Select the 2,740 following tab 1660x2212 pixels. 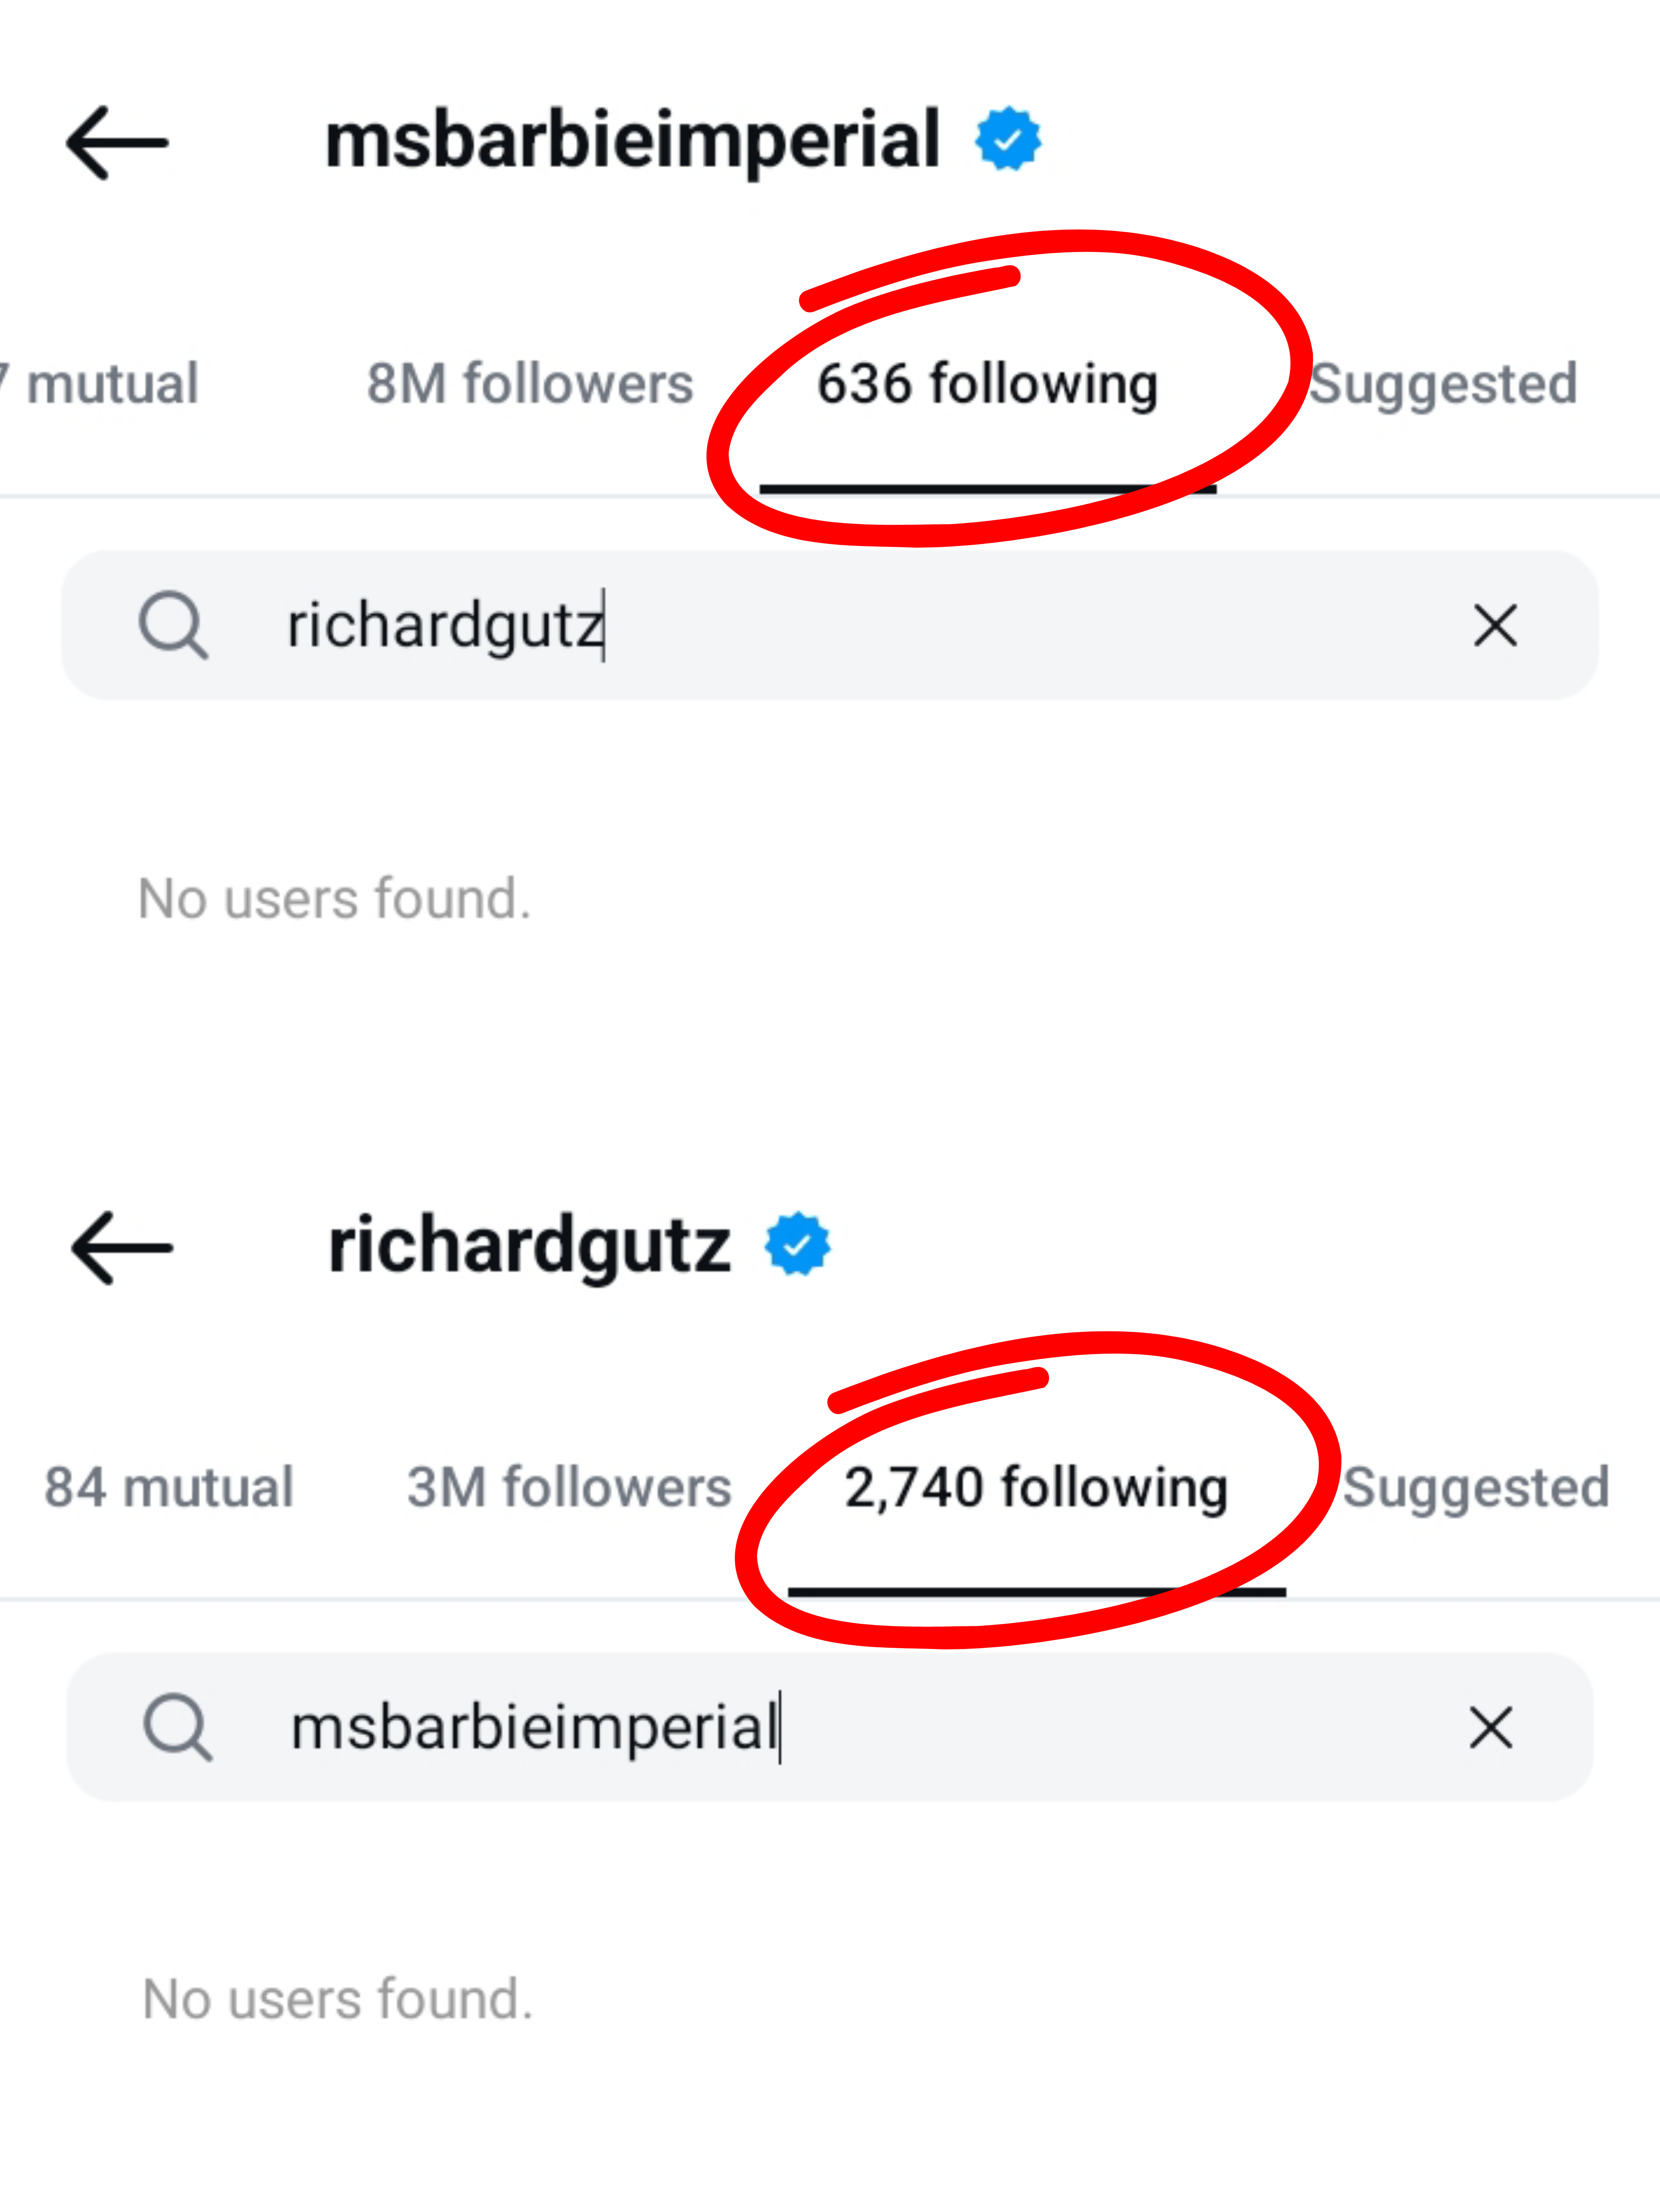point(1035,1487)
